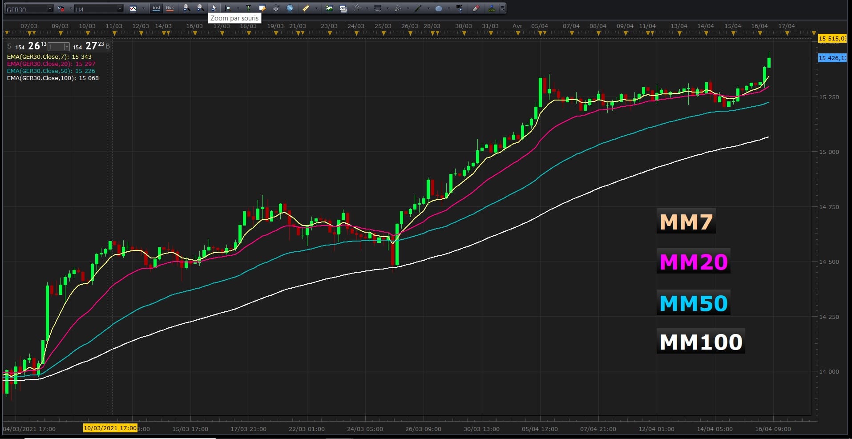Click the yellow 15 515 price tag
Viewport: 852px width, 439px height.
832,39
